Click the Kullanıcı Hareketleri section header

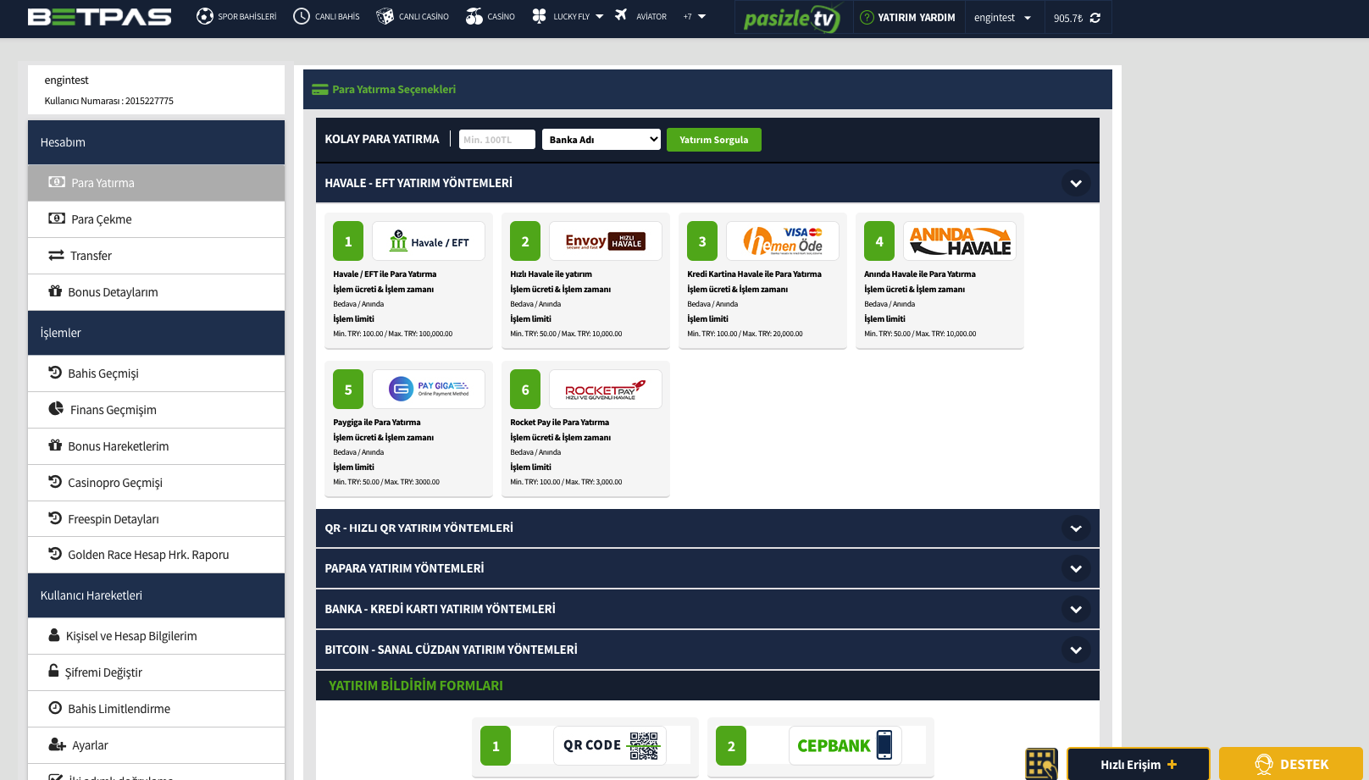[156, 595]
